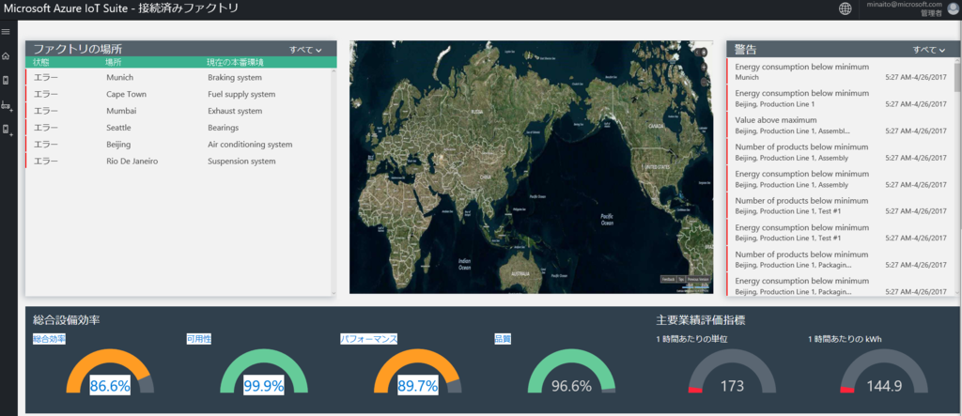Viewport: 962px width, 416px height.
Task: Click the map Previous Version button
Action: (698, 279)
